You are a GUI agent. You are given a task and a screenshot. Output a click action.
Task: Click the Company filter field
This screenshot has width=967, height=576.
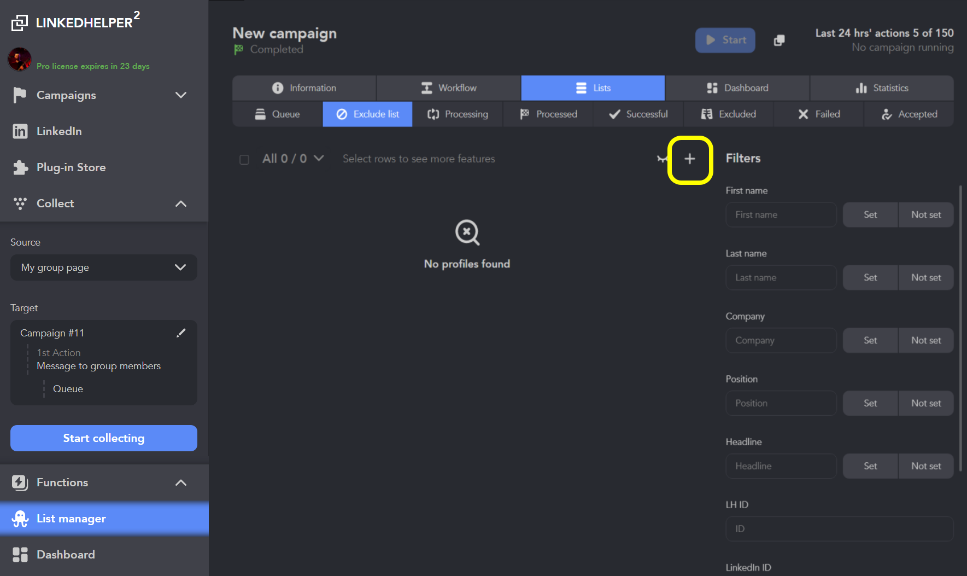pyautogui.click(x=781, y=340)
